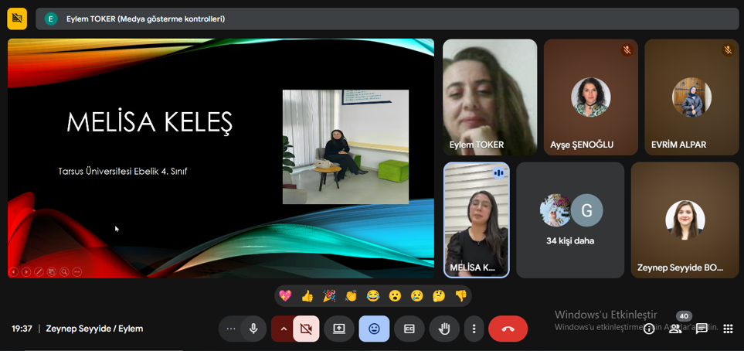
Task: Toggle the microphone button
Action: (253, 329)
